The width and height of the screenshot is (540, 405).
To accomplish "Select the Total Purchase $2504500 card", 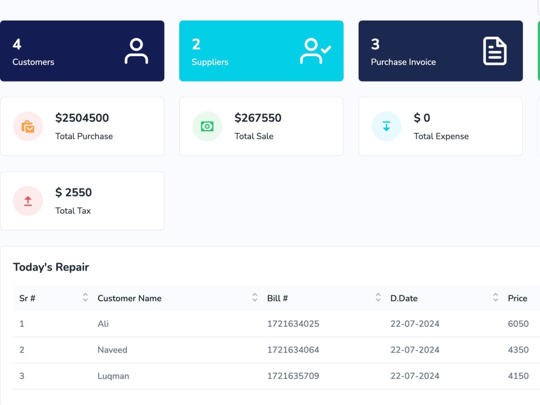I will pyautogui.click(x=82, y=126).
